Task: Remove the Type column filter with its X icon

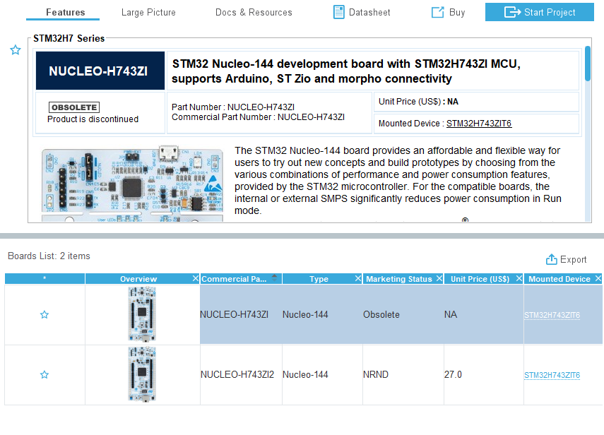Action: tap(357, 278)
